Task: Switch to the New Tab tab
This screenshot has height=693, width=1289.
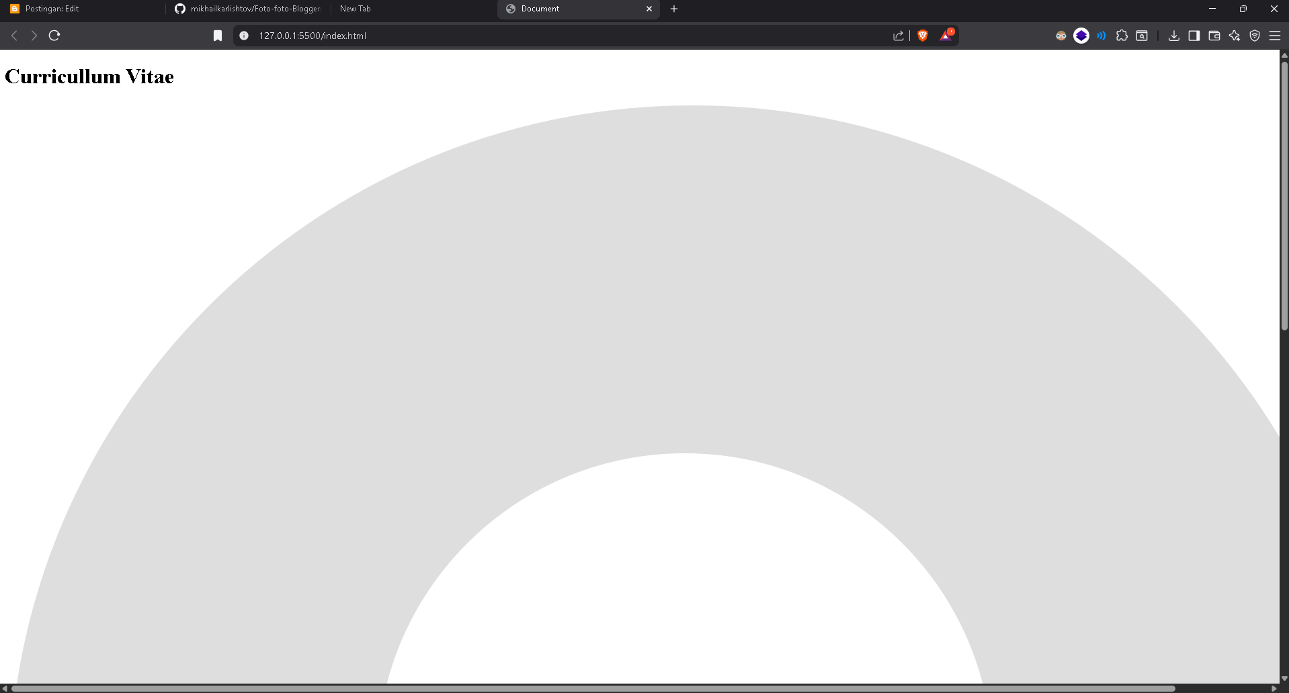Action: point(413,9)
